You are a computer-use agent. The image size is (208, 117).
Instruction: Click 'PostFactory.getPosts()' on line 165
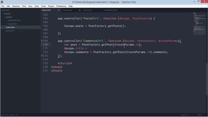[x=106, y=26]
